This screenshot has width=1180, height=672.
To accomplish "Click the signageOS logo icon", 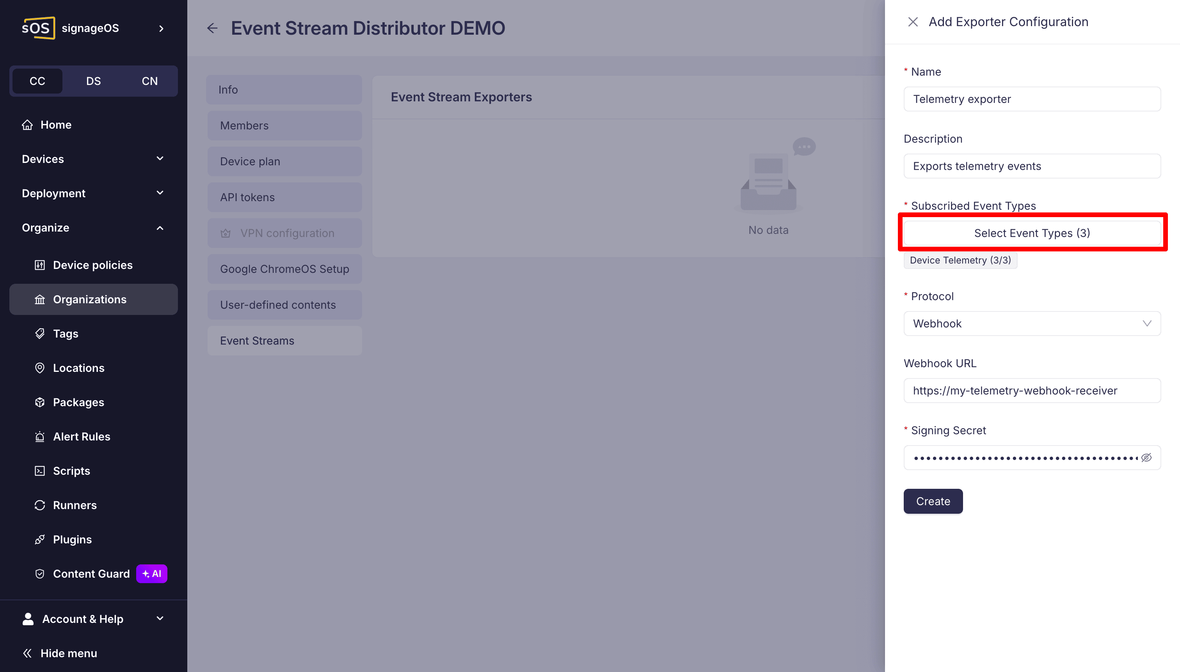I will 39,28.
